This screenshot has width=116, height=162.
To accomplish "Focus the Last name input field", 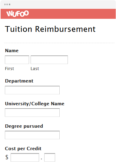I will 49,60.
